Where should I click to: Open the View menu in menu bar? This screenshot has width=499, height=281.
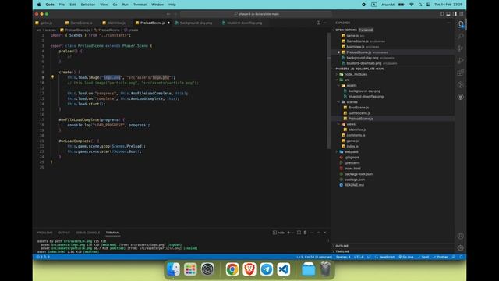point(104,5)
